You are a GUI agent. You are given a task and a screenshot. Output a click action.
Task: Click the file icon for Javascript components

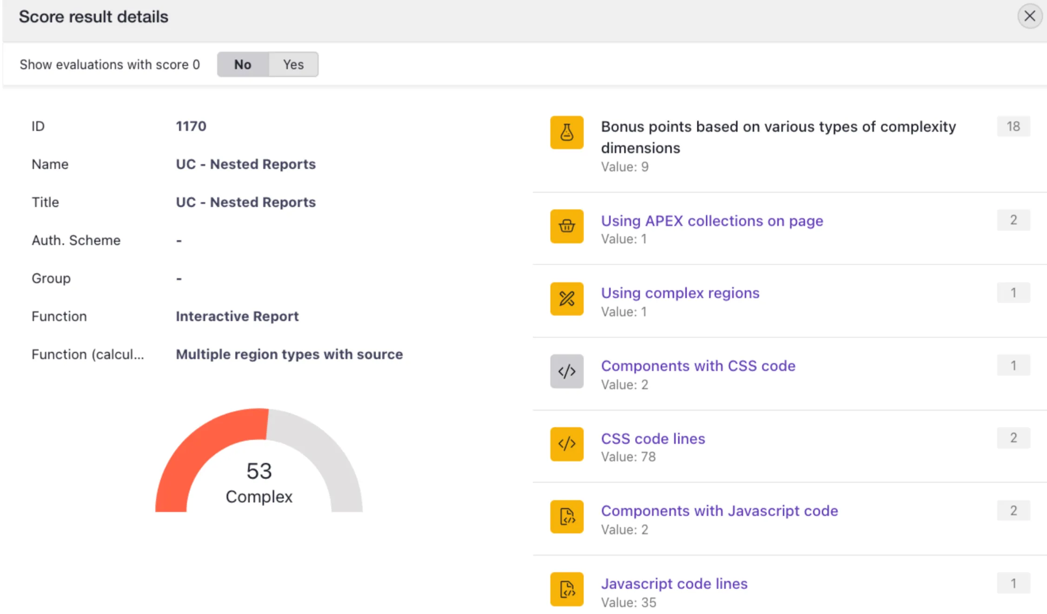coord(566,517)
